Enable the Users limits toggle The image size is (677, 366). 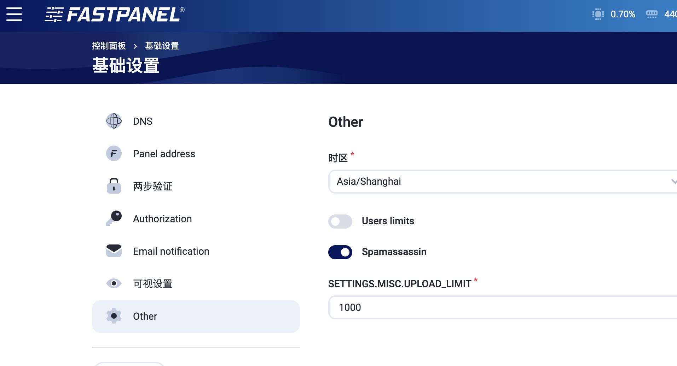(x=340, y=222)
